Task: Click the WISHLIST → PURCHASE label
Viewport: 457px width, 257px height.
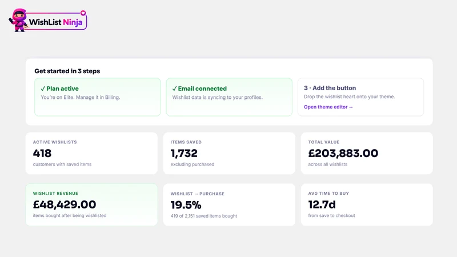Action: point(197,194)
